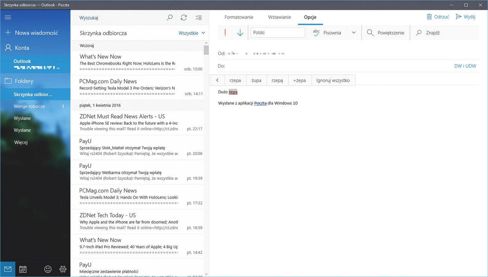Add żepa to dictionary with +żepa
Image resolution: width=488 pixels, height=277 pixels.
(300, 80)
